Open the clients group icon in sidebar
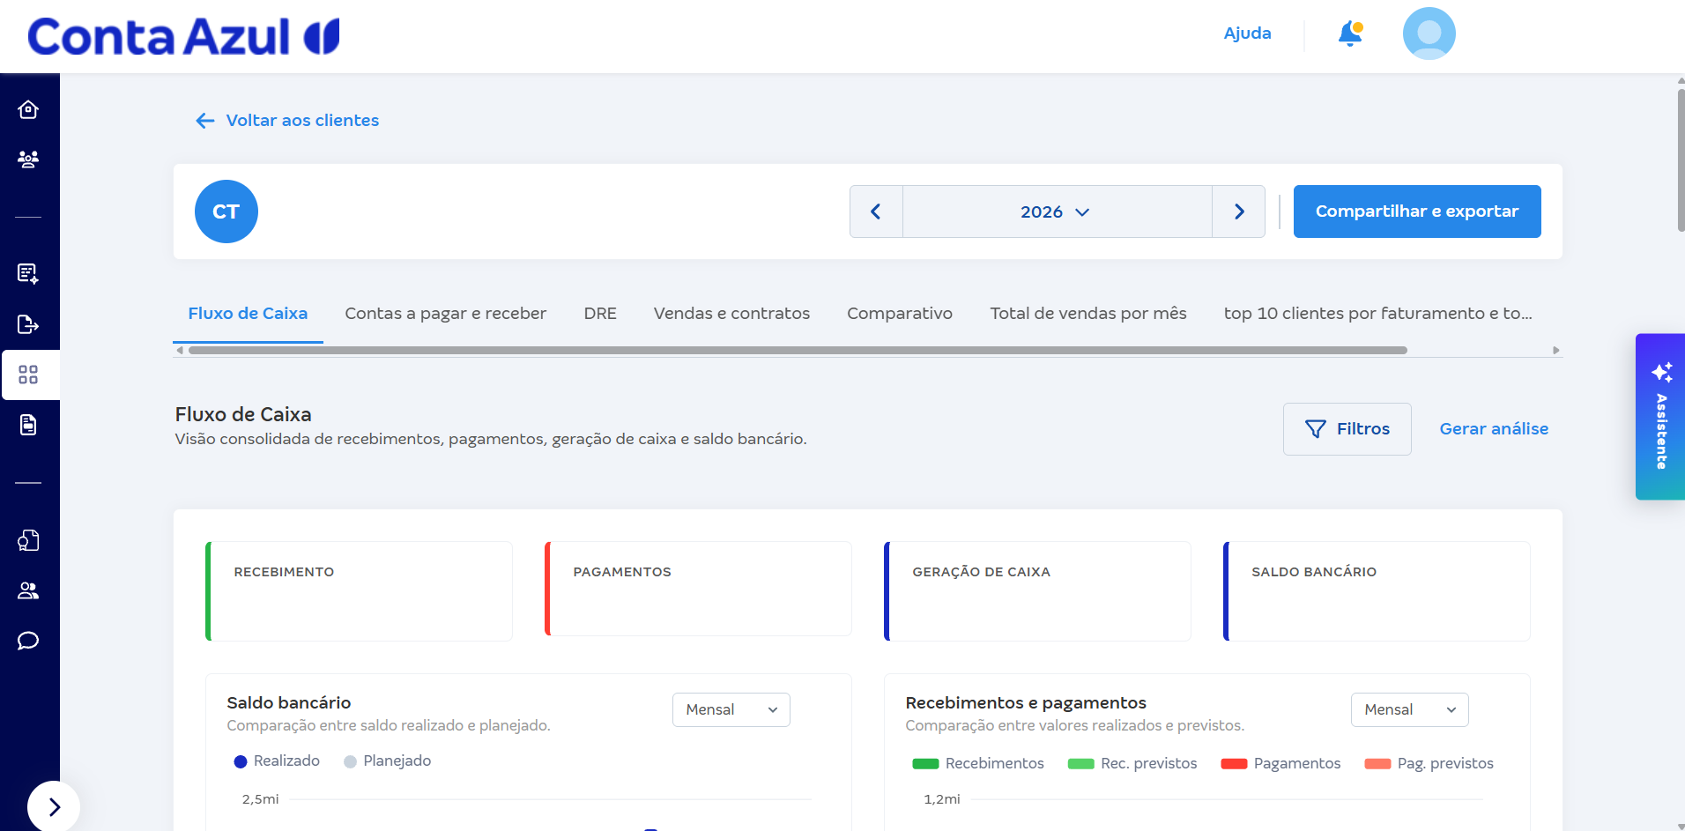Image resolution: width=1685 pixels, height=831 pixels. (28, 160)
